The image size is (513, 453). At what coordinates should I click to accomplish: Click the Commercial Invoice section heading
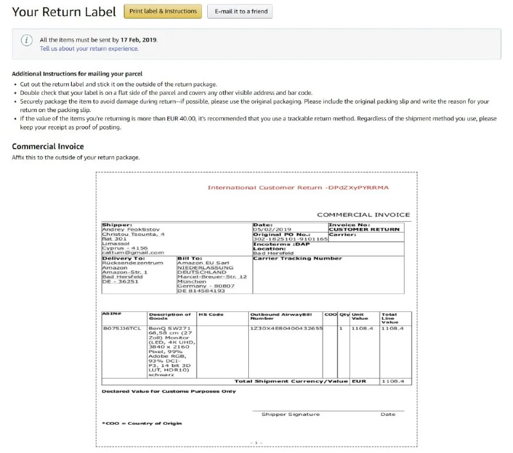[47, 147]
